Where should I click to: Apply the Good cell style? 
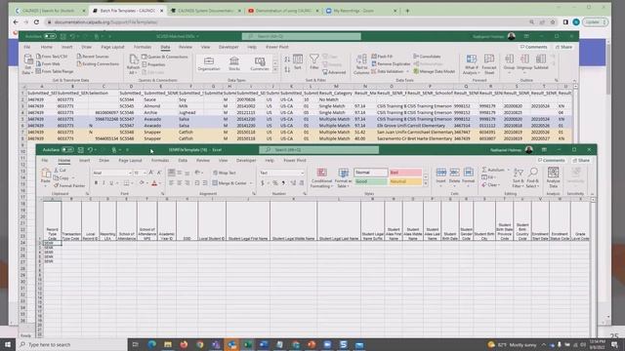(x=370, y=181)
